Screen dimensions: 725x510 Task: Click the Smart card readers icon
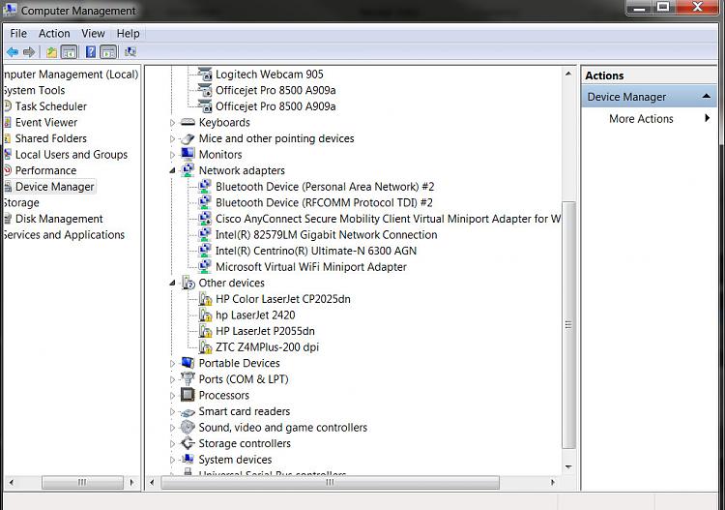tap(188, 411)
